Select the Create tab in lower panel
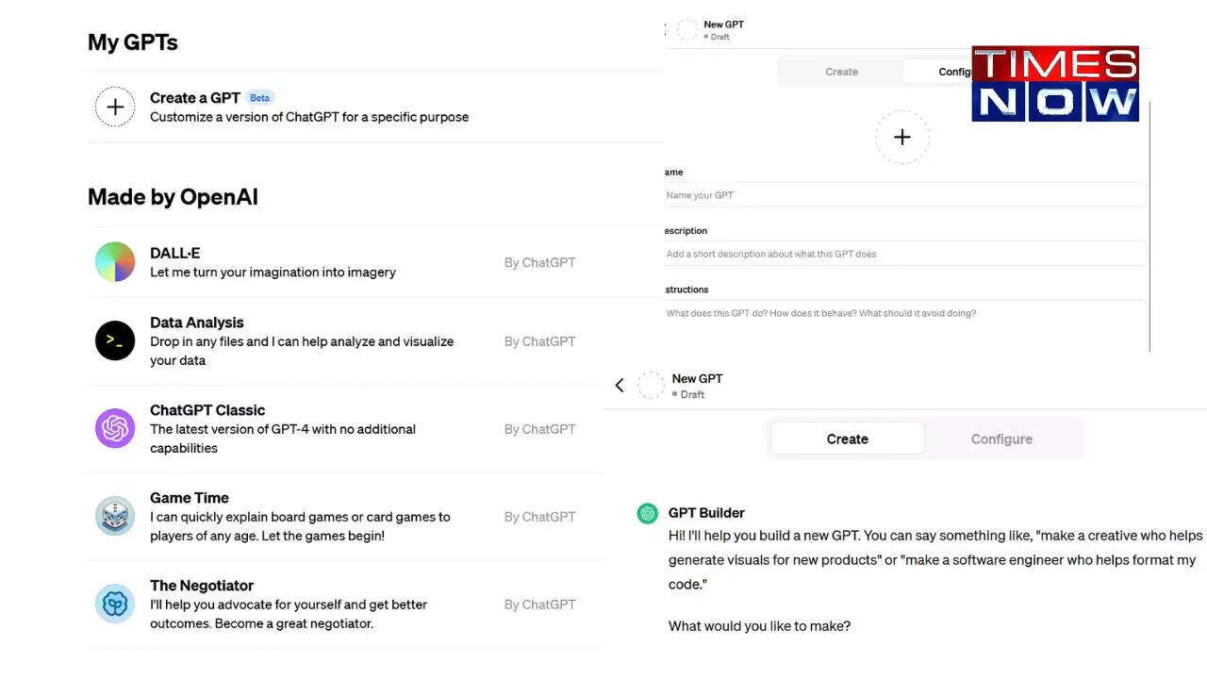Screen dimensions: 1207x679 pos(847,439)
